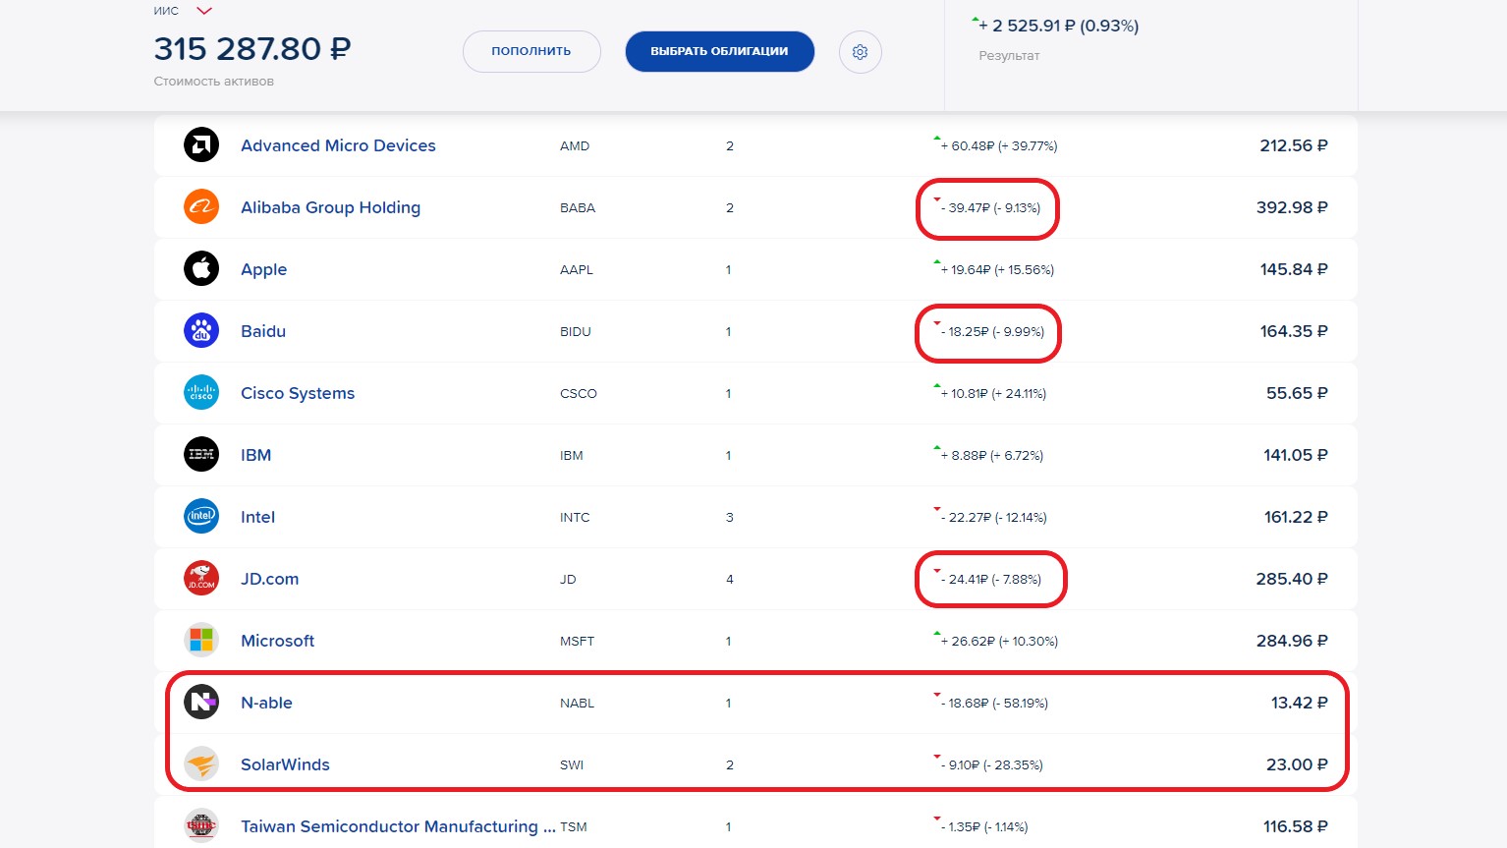1507x848 pixels.
Task: Click Microsoft position value 284.96 ₽
Action: [x=1292, y=641]
